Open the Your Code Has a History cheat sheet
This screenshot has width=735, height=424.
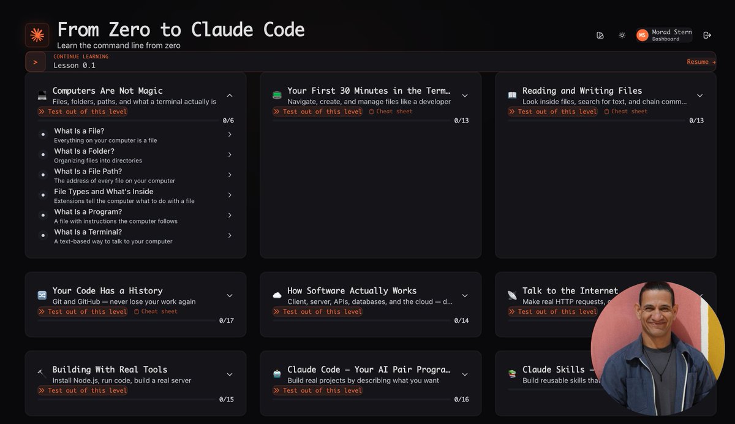coord(156,312)
